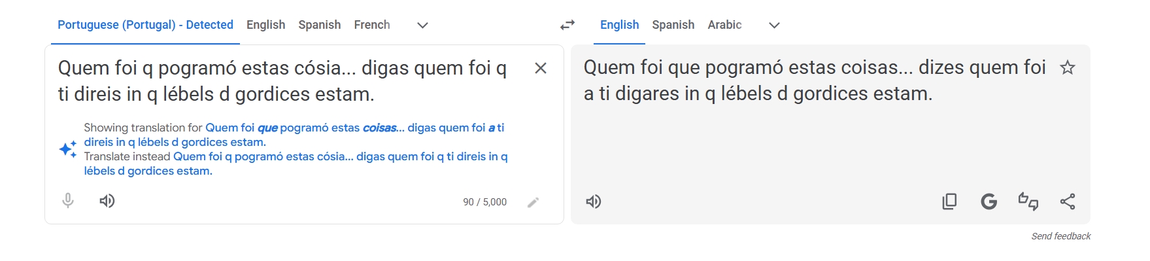The width and height of the screenshot is (1150, 261).
Task: Open the Send feedback link
Action: 1060,236
